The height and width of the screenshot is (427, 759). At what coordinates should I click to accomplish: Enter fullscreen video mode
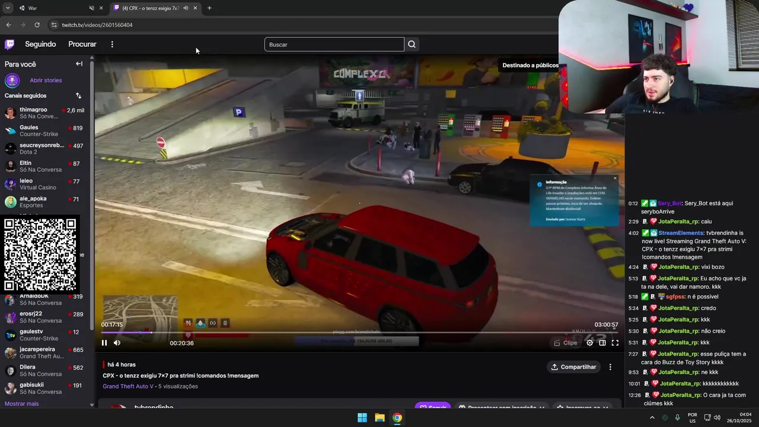tap(615, 343)
